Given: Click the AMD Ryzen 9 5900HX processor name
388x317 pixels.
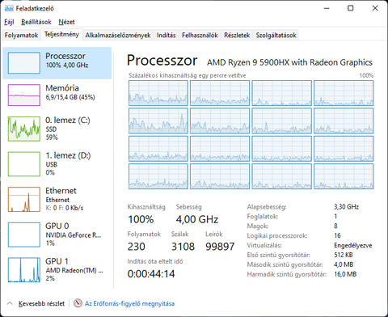Looking at the screenshot, I should 289,62.
